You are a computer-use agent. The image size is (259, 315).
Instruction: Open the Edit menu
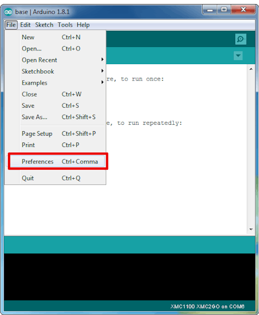coord(26,25)
